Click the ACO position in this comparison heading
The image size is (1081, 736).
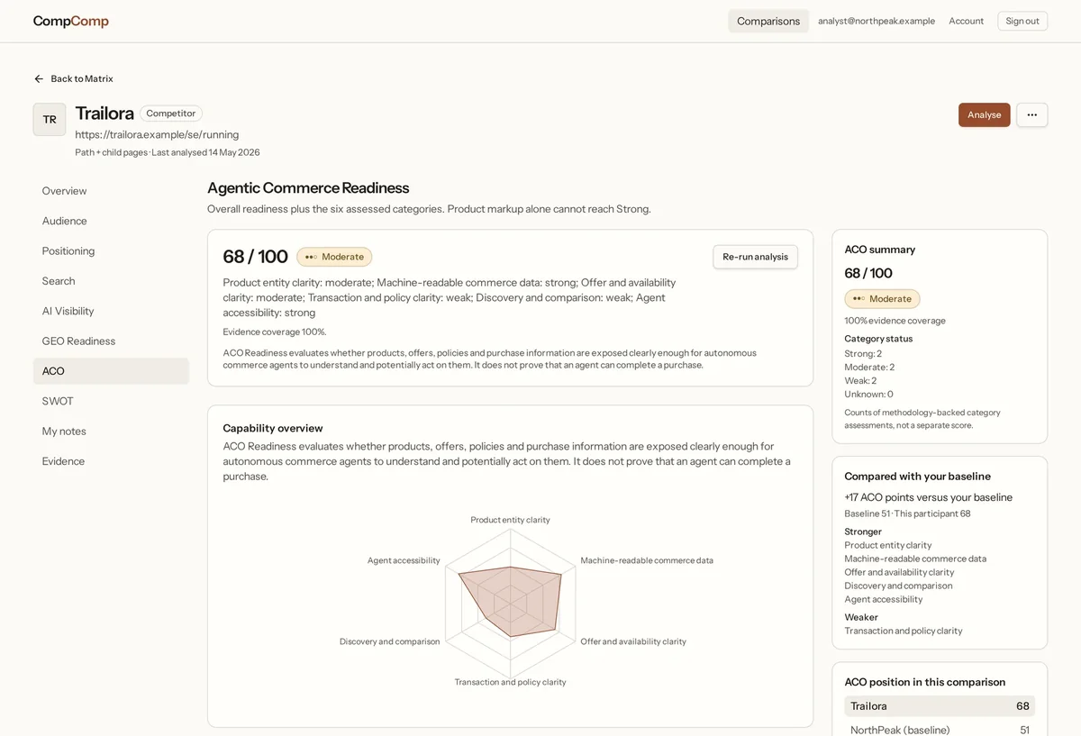tap(924, 682)
